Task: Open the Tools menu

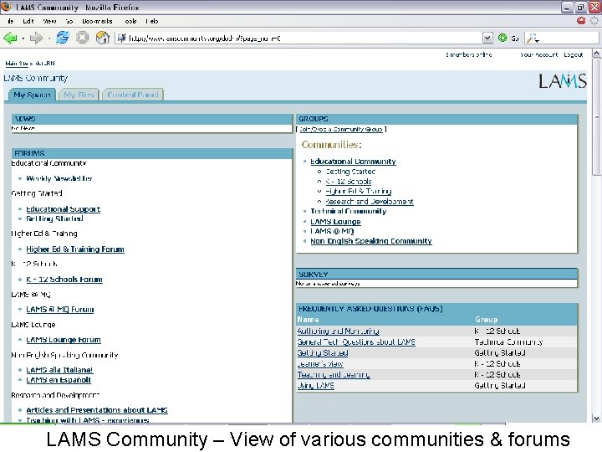Action: (130, 21)
